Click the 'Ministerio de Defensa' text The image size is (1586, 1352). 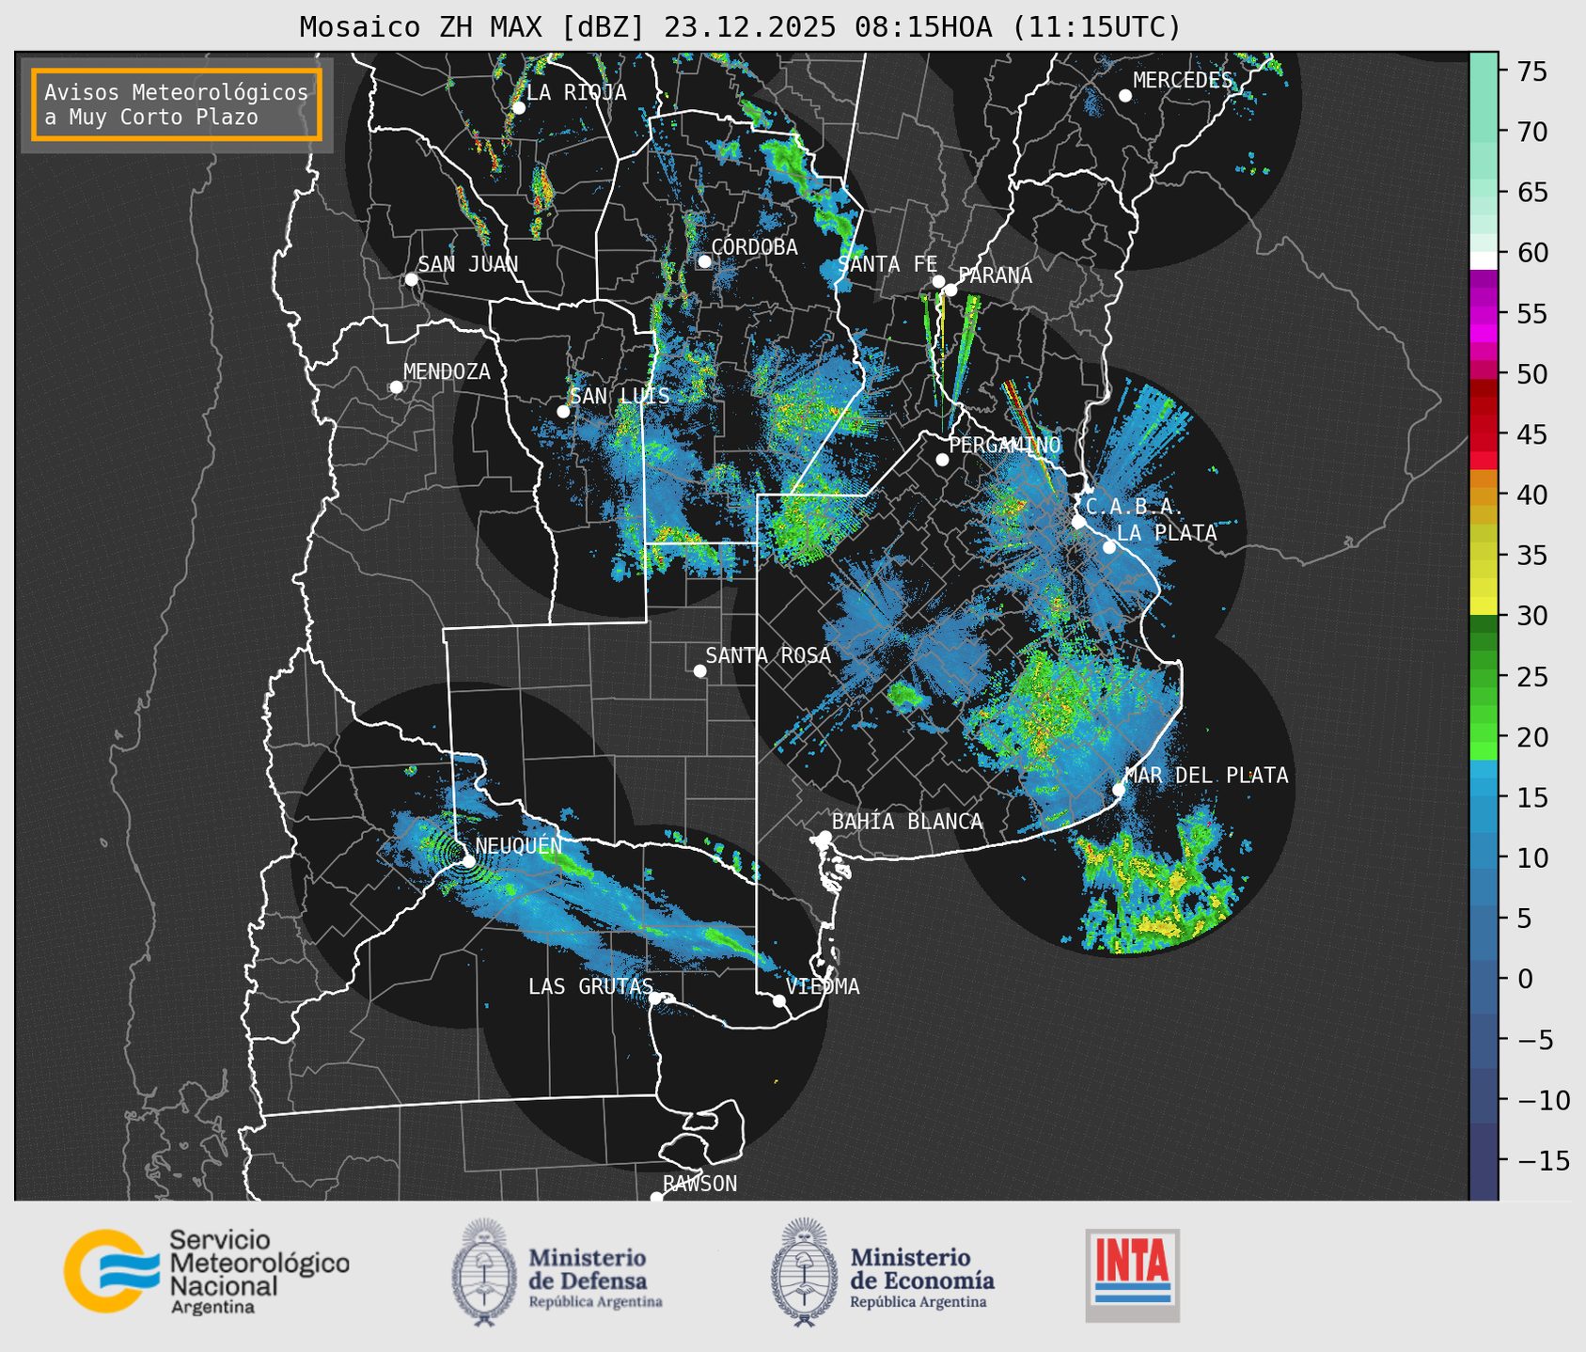tap(588, 1268)
